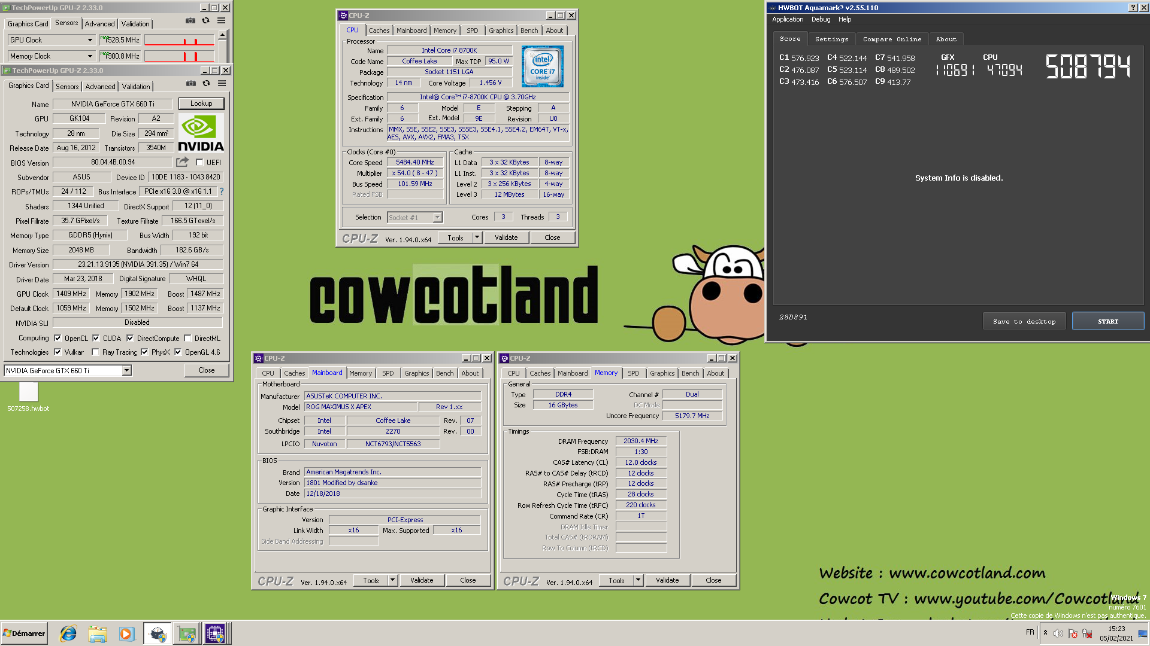1150x646 pixels.
Task: Toggle CUDA checkbox
Action: pyautogui.click(x=96, y=338)
